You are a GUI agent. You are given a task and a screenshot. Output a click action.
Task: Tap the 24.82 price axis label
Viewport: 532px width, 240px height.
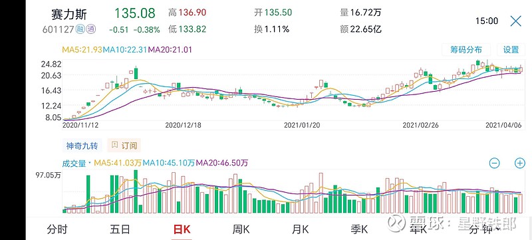pyautogui.click(x=51, y=64)
